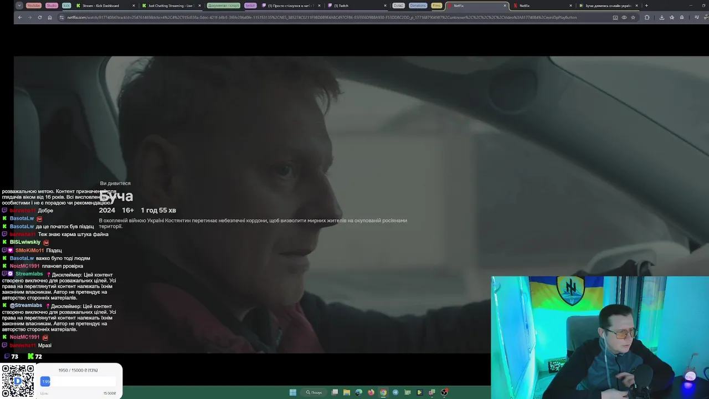This screenshot has height=399, width=709.
Task: View site information for netflix.com
Action: coord(61,17)
